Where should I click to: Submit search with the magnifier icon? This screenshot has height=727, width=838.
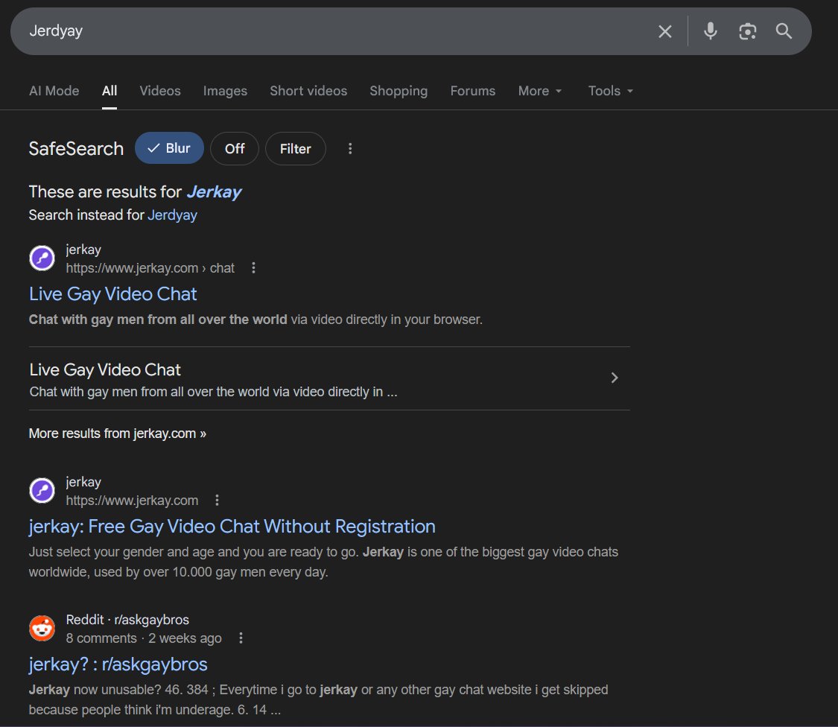coord(784,31)
